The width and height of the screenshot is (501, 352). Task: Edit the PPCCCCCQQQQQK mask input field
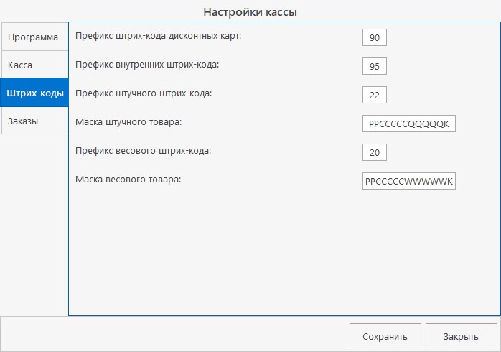[x=408, y=124]
